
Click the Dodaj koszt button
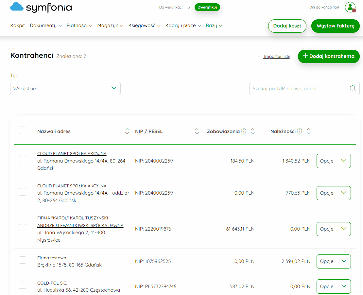point(287,26)
